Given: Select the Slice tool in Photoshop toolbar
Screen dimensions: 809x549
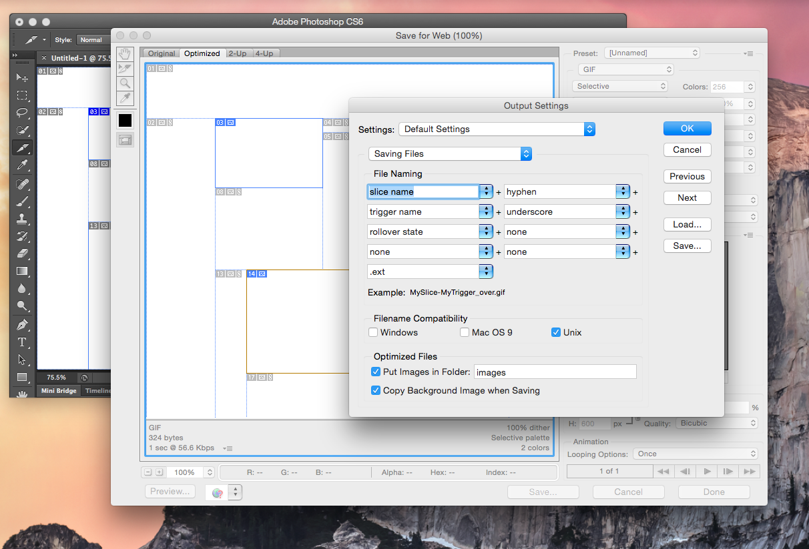Looking at the screenshot, I should [x=22, y=147].
